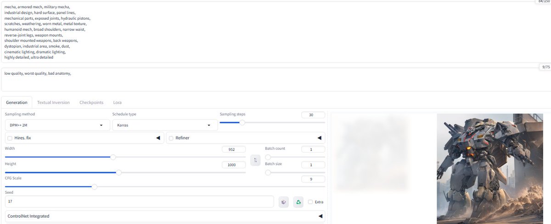This screenshot has height=224, width=551.
Task: Focus the Seed input field
Action: 140,202
